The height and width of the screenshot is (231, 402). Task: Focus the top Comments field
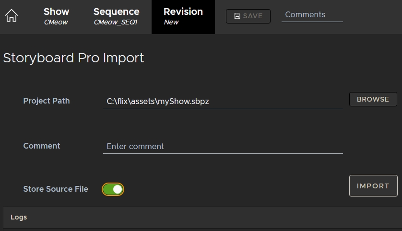[312, 15]
